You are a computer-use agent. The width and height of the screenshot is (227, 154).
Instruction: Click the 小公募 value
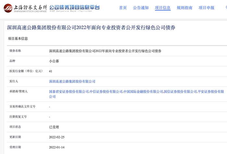(x=54, y=61)
